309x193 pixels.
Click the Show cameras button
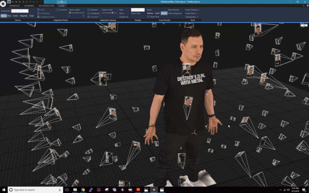point(122,13)
